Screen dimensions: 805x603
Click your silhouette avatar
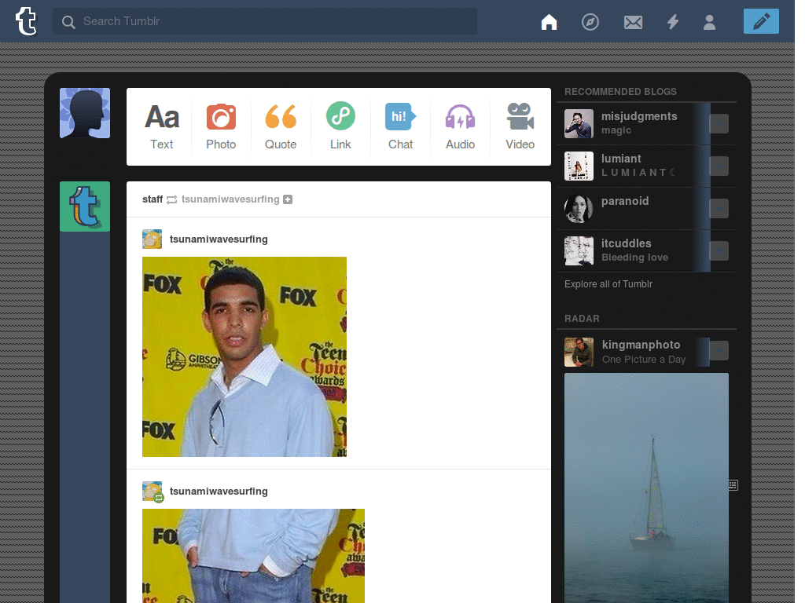[85, 113]
